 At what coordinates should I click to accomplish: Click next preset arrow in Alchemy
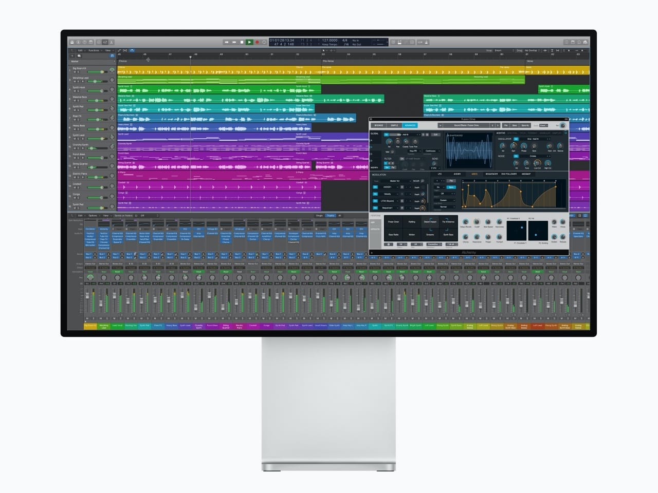click(x=498, y=125)
